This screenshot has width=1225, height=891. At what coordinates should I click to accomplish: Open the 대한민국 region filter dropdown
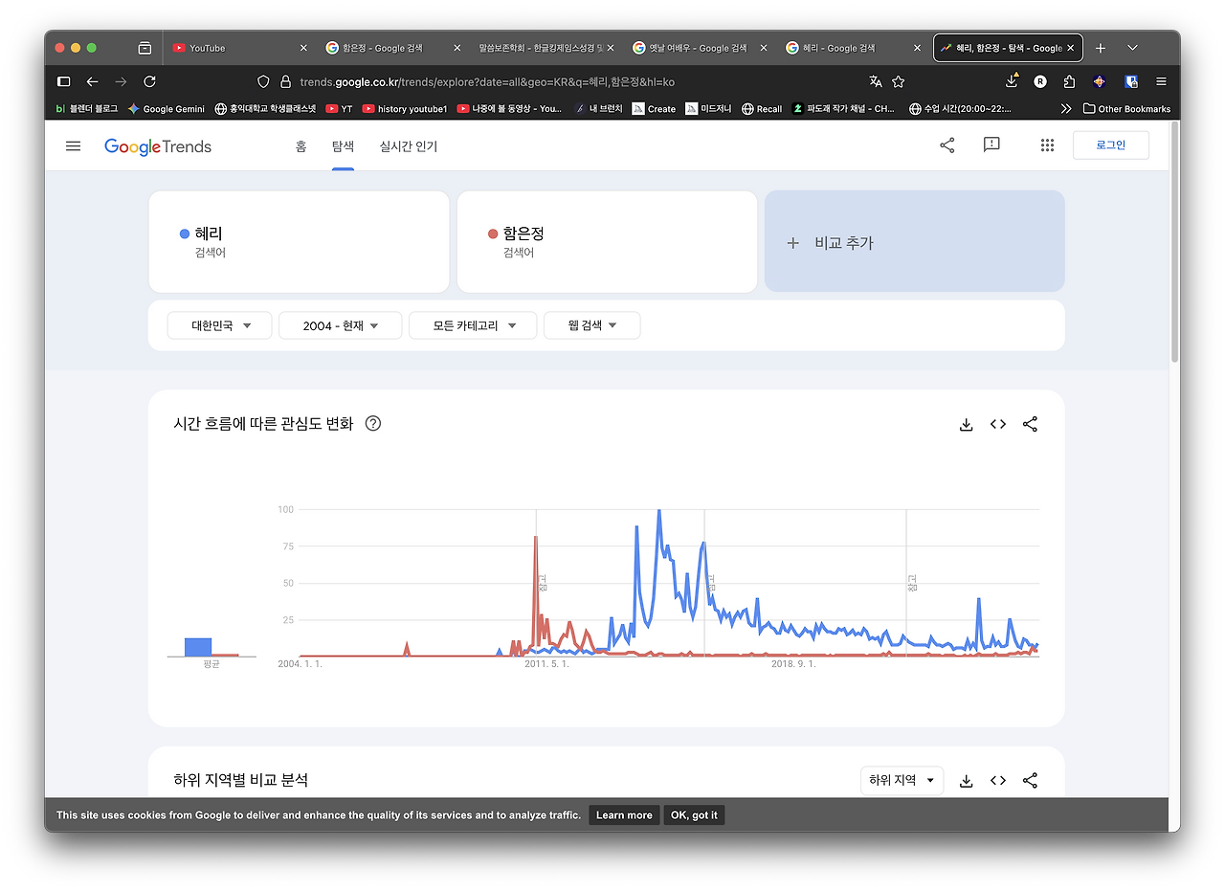tap(219, 324)
